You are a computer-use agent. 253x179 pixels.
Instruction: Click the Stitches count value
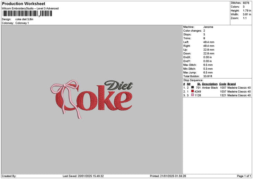click(x=246, y=3)
